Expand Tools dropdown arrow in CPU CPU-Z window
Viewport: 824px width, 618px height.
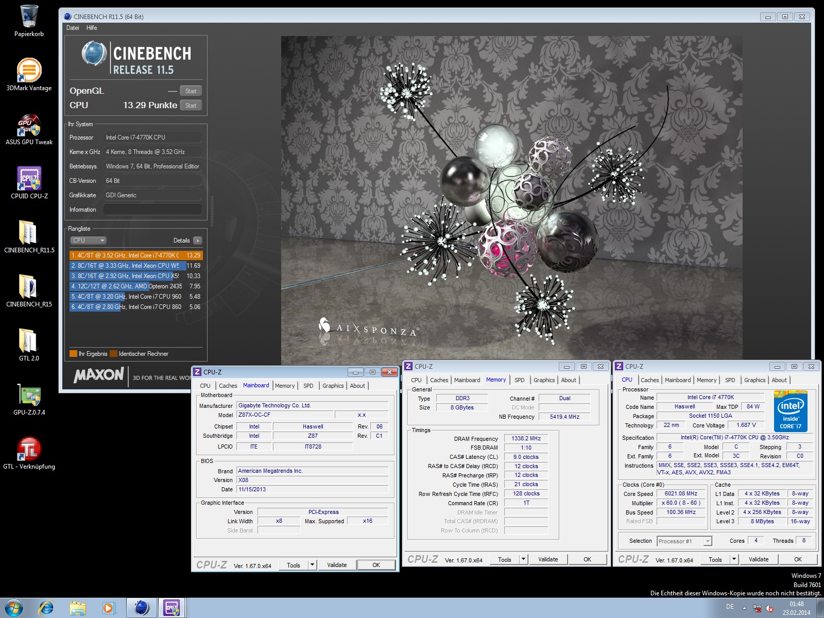pos(734,559)
